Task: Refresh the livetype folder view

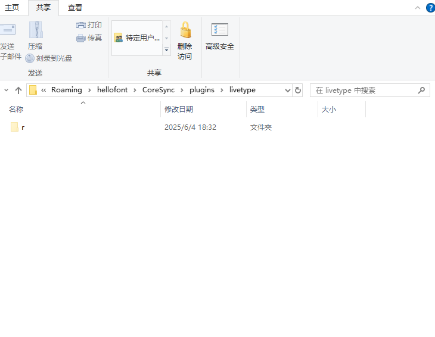Action: pos(298,91)
